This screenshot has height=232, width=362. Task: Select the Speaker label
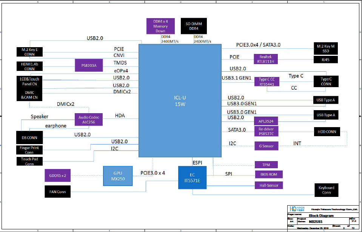[x=40, y=117]
